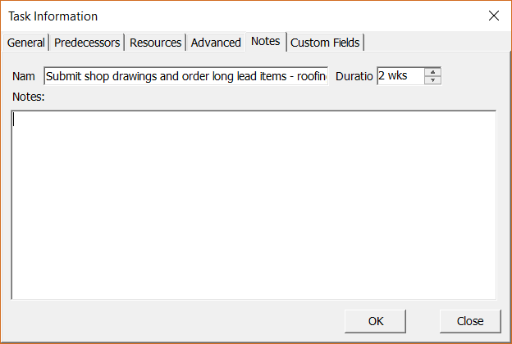Click the Duratio label text

tap(354, 76)
